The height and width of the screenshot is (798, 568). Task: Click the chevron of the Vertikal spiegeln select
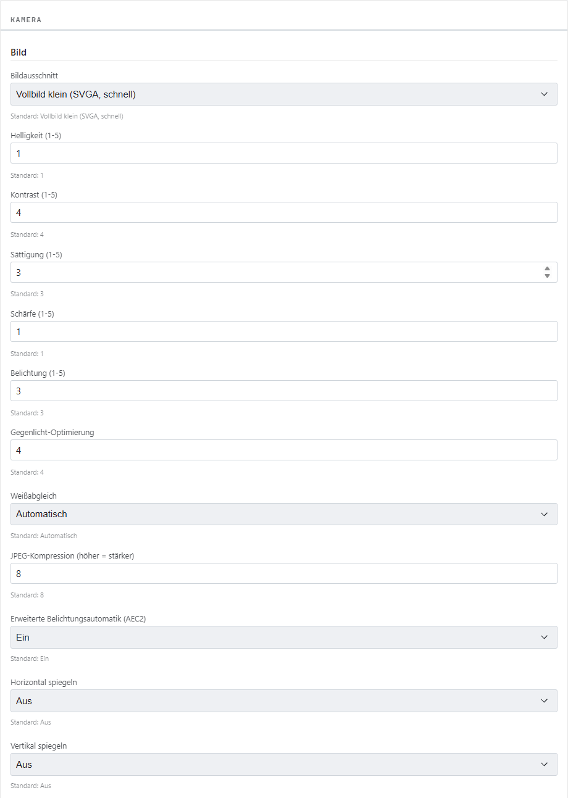(x=544, y=765)
